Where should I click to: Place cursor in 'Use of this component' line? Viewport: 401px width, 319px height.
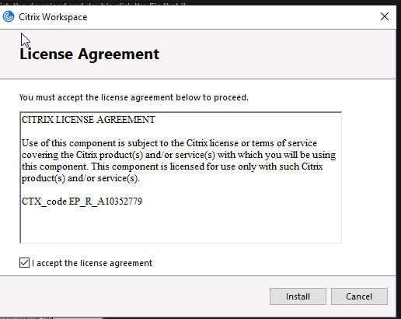click(x=169, y=143)
